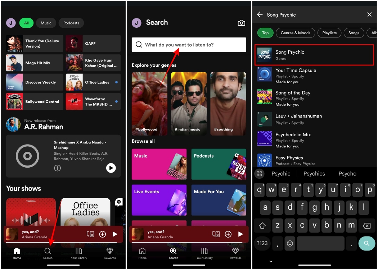Tap the back arrow beside Song Psychic
This screenshot has width=378, height=270.
click(260, 14)
